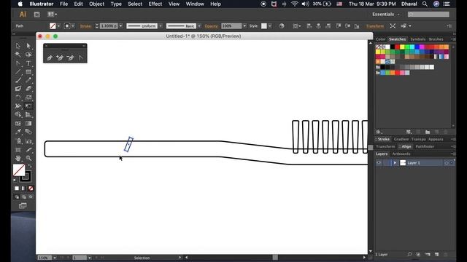The image size is (467, 262).
Task: Choose the Delete Anchor Point tool
Action: 70,57
